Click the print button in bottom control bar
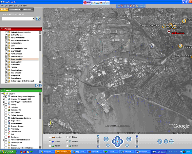Viewport: 192px width, 154px height. (166, 141)
